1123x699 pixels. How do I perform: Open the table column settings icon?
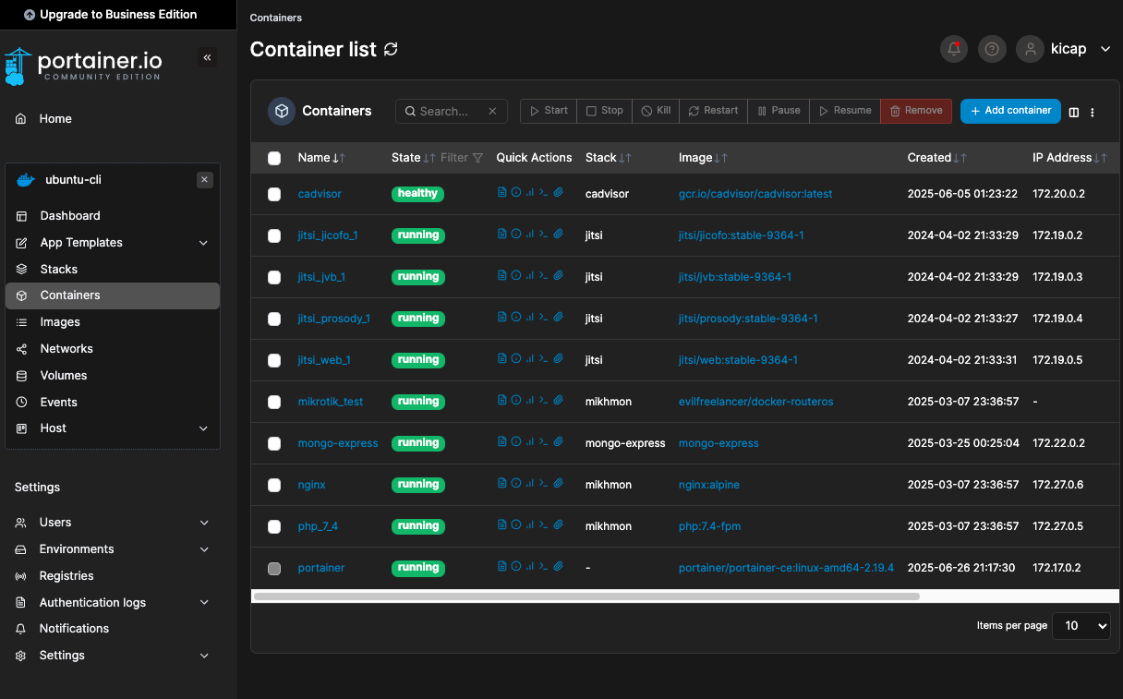tap(1074, 112)
